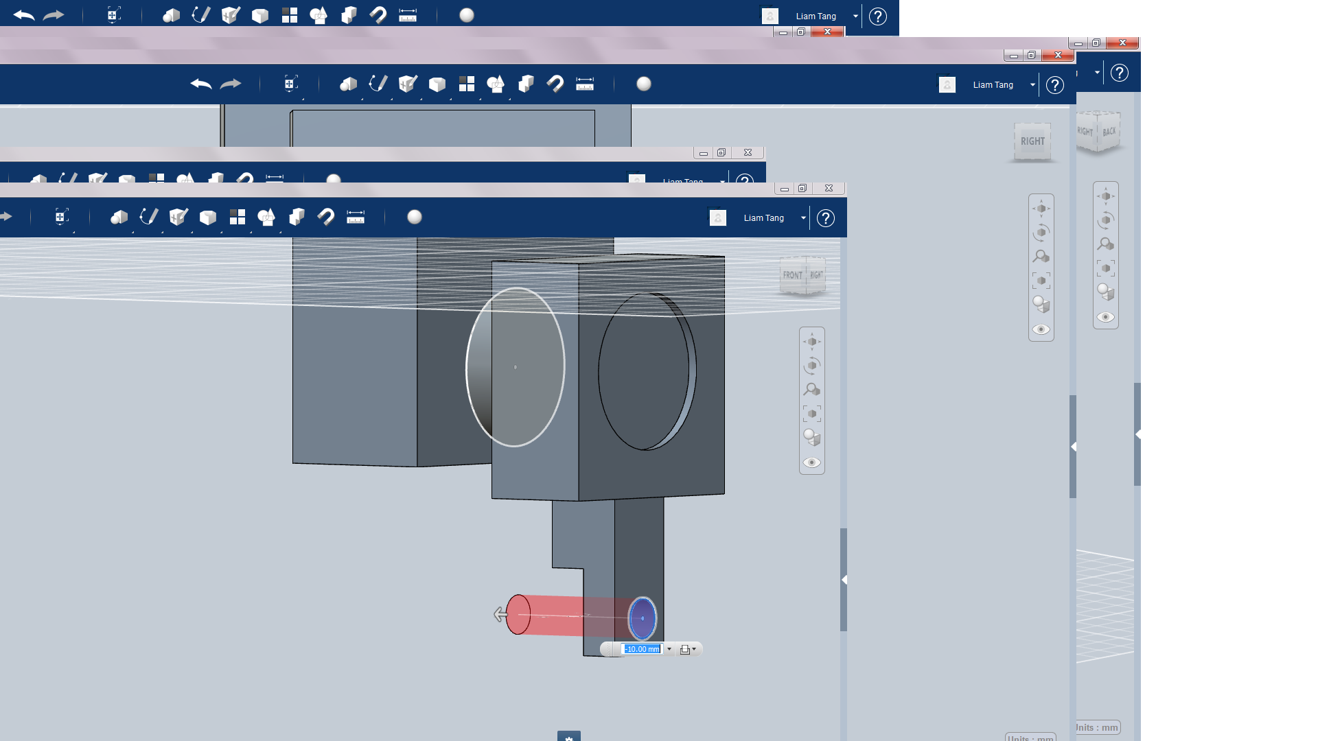Click FRONT face of front window view cube
Image resolution: width=1318 pixels, height=741 pixels.
794,275
